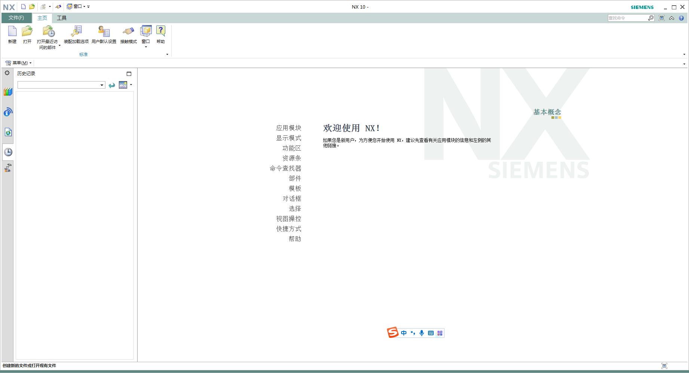Open the 文件(F) tab
Image resolution: width=689 pixels, height=373 pixels.
click(16, 18)
